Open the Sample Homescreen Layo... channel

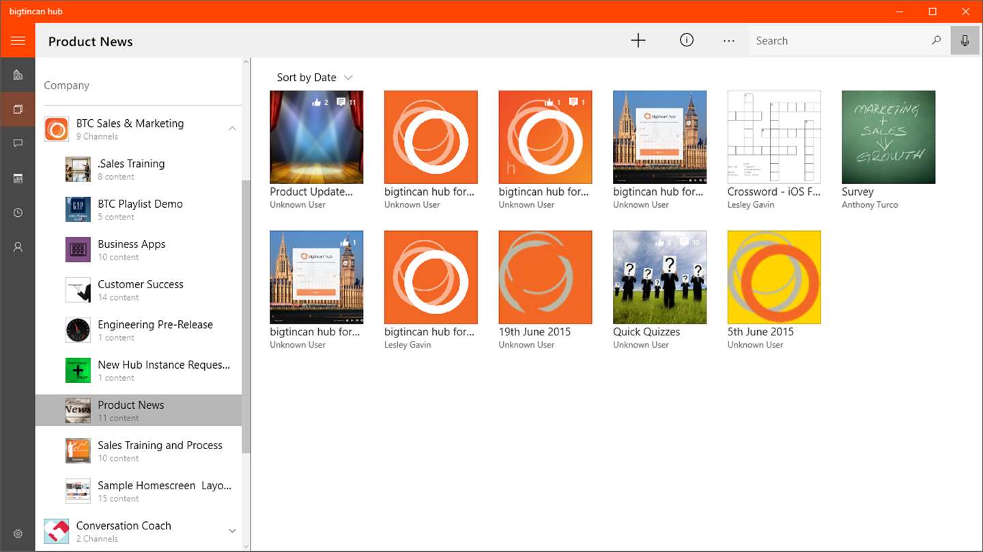[x=139, y=491]
